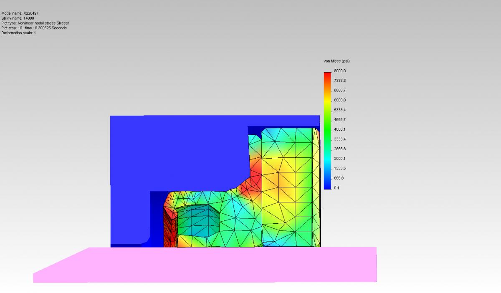Click the 7333.3 legend value
Viewport: 501px width, 293px height.
coord(339,81)
